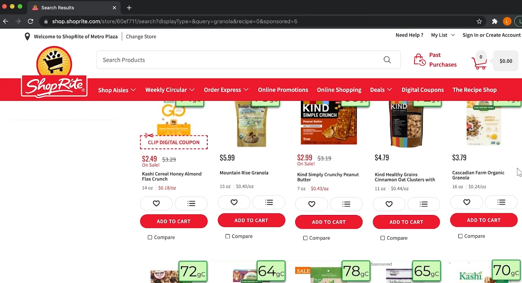
Task: Click the search magnifying glass icon
Action: click(x=387, y=60)
